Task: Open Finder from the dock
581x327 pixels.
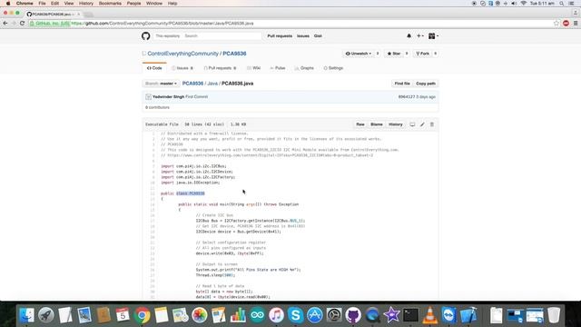Action: [26, 315]
